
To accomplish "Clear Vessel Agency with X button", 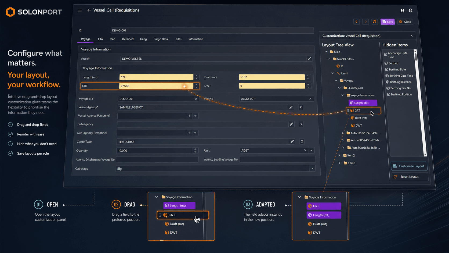I will (300, 107).
